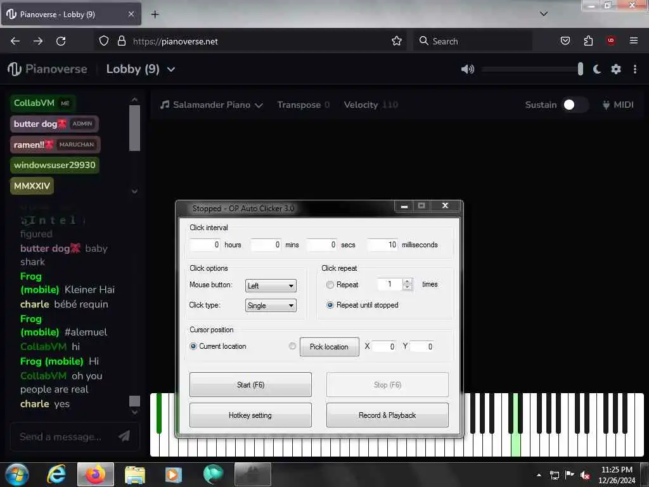The width and height of the screenshot is (649, 487).
Task: Launch Internet Explorer from taskbar
Action: click(56, 474)
